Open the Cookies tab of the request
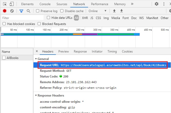The image size is (171, 113). 127,51
